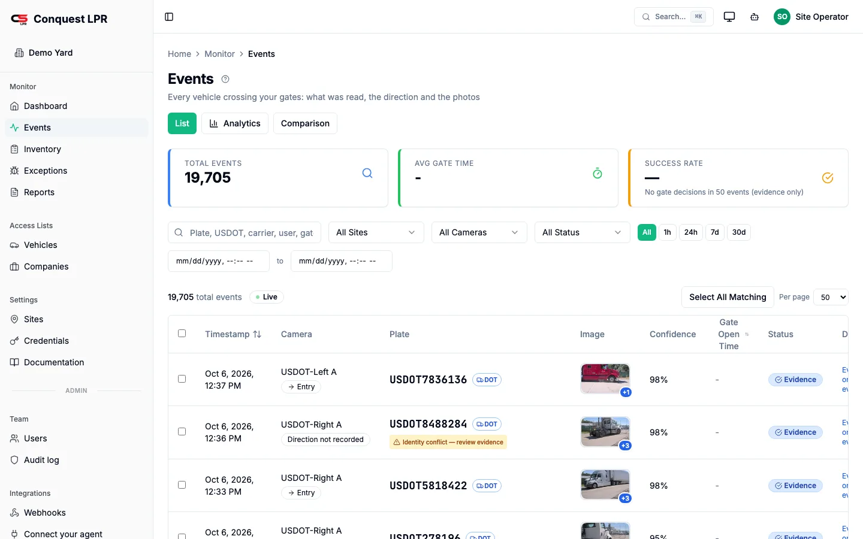863x539 pixels.
Task: Open Reports in the sidebar menu
Action: (x=77, y=192)
